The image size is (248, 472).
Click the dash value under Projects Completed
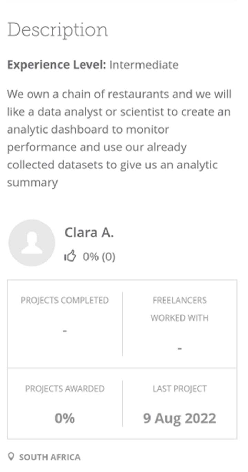click(65, 331)
